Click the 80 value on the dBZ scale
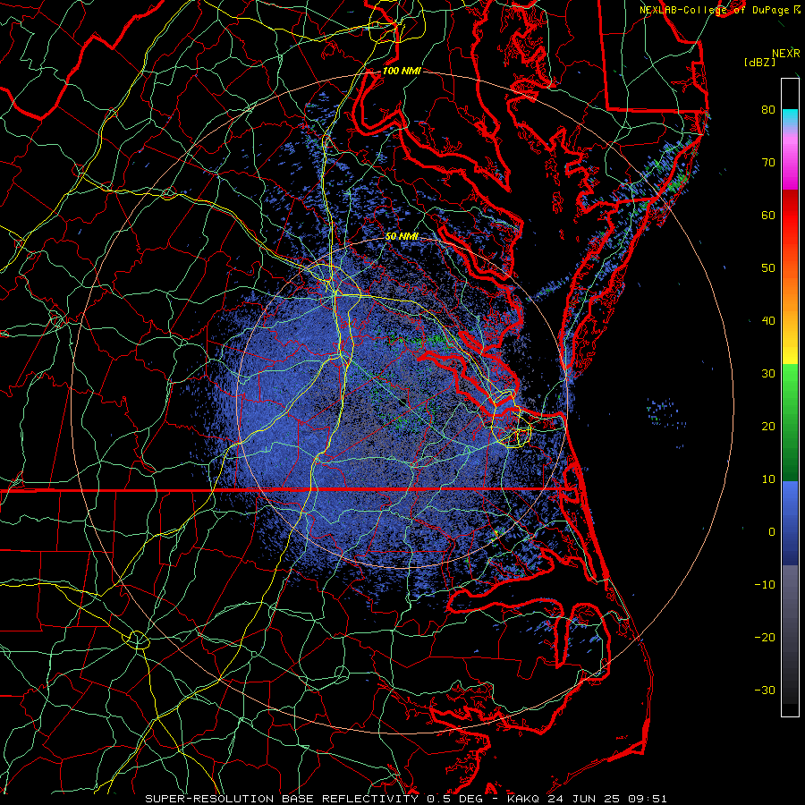Screen dimensions: 805x805 (768, 109)
